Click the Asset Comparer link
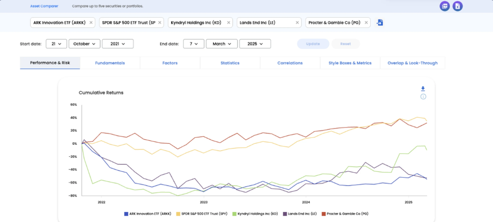This screenshot has width=493, height=222. (44, 6)
